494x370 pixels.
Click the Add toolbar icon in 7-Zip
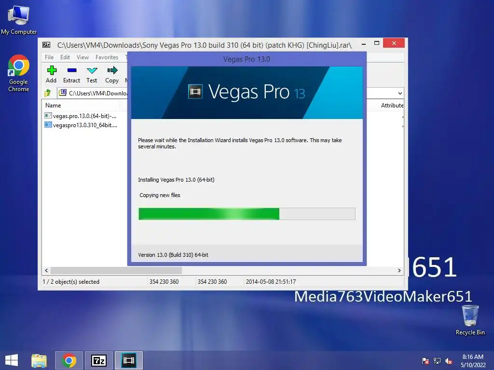(x=51, y=74)
